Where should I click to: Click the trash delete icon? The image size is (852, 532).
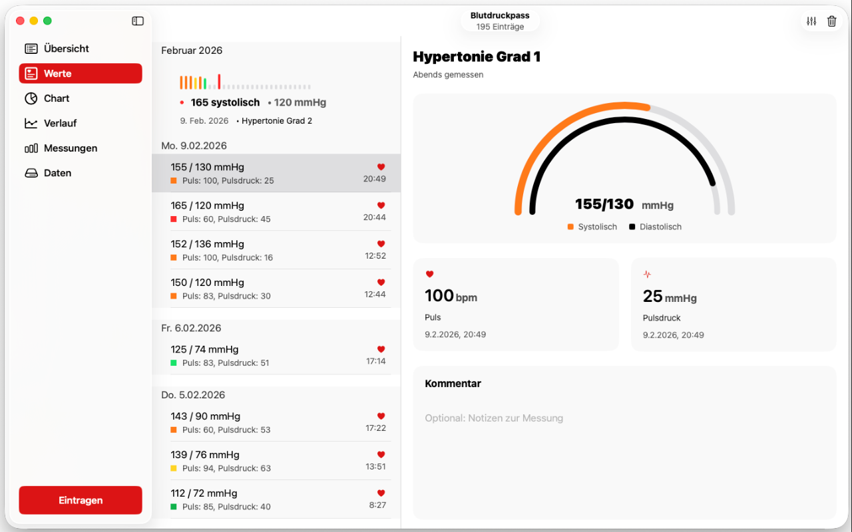coord(831,21)
